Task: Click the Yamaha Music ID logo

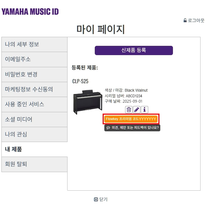Action: 30,12
